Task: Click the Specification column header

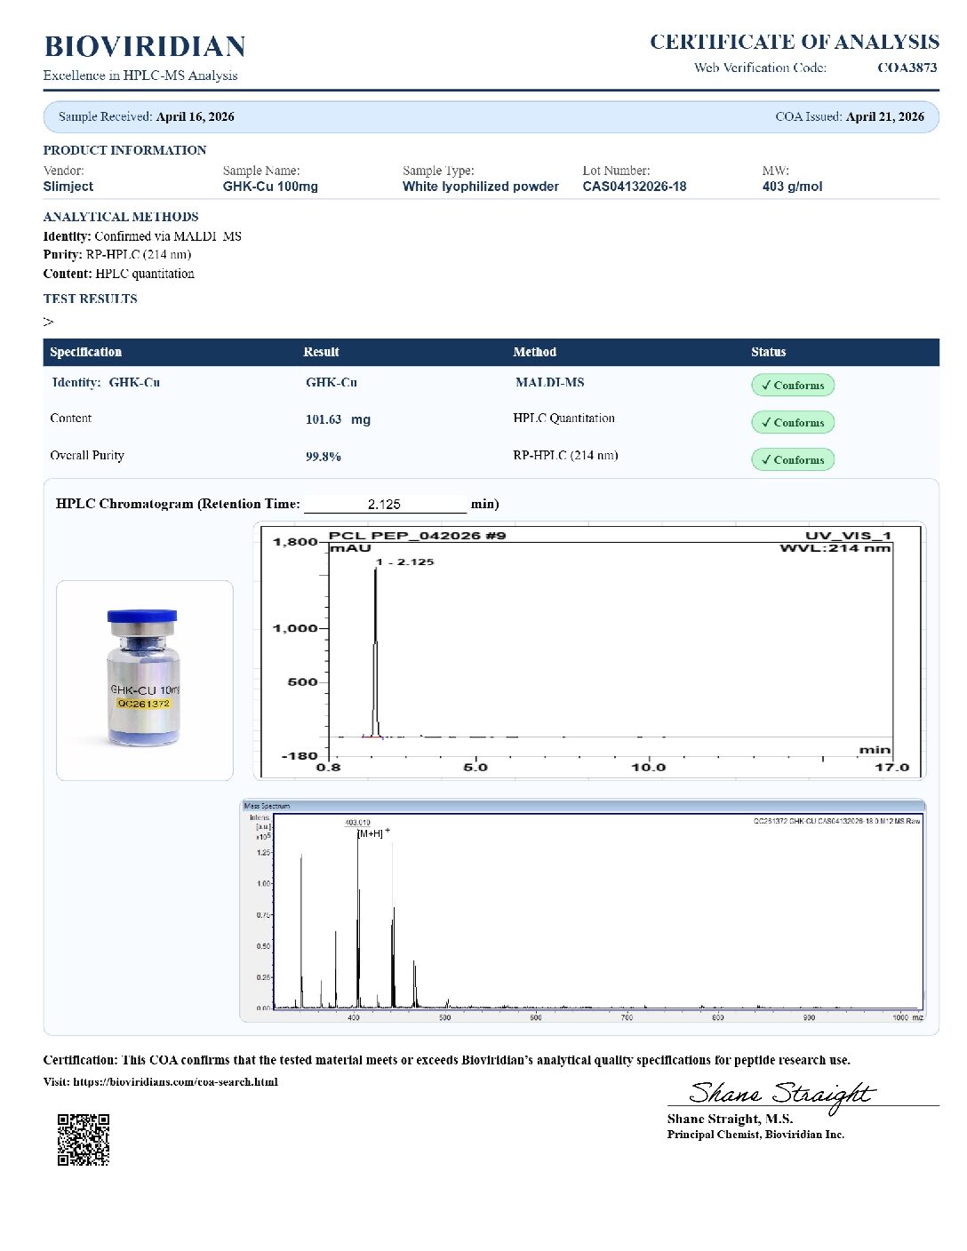Action: click(86, 352)
